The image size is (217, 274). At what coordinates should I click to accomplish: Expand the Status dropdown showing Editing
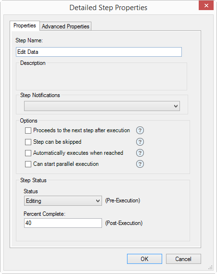coord(63,200)
